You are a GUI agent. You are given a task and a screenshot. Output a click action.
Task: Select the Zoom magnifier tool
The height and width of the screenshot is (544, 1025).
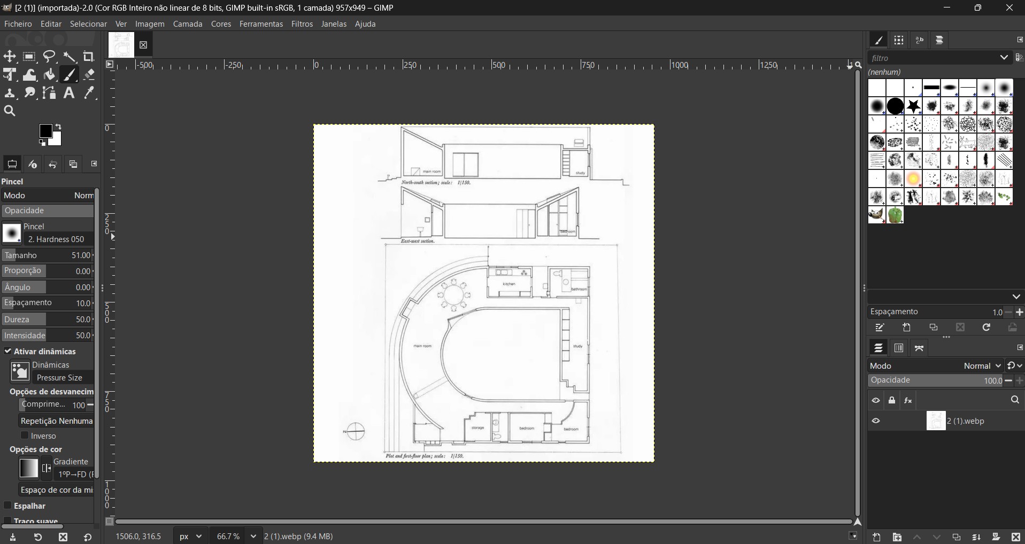10,111
